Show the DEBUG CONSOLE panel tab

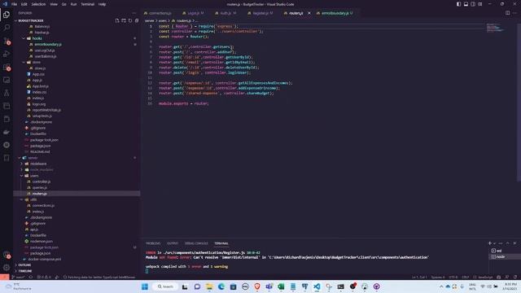(196, 243)
